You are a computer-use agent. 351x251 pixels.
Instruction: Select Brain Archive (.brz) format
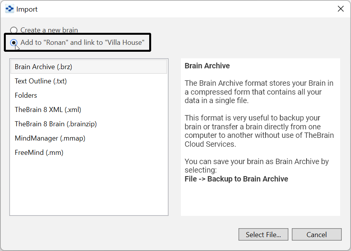pos(43,67)
